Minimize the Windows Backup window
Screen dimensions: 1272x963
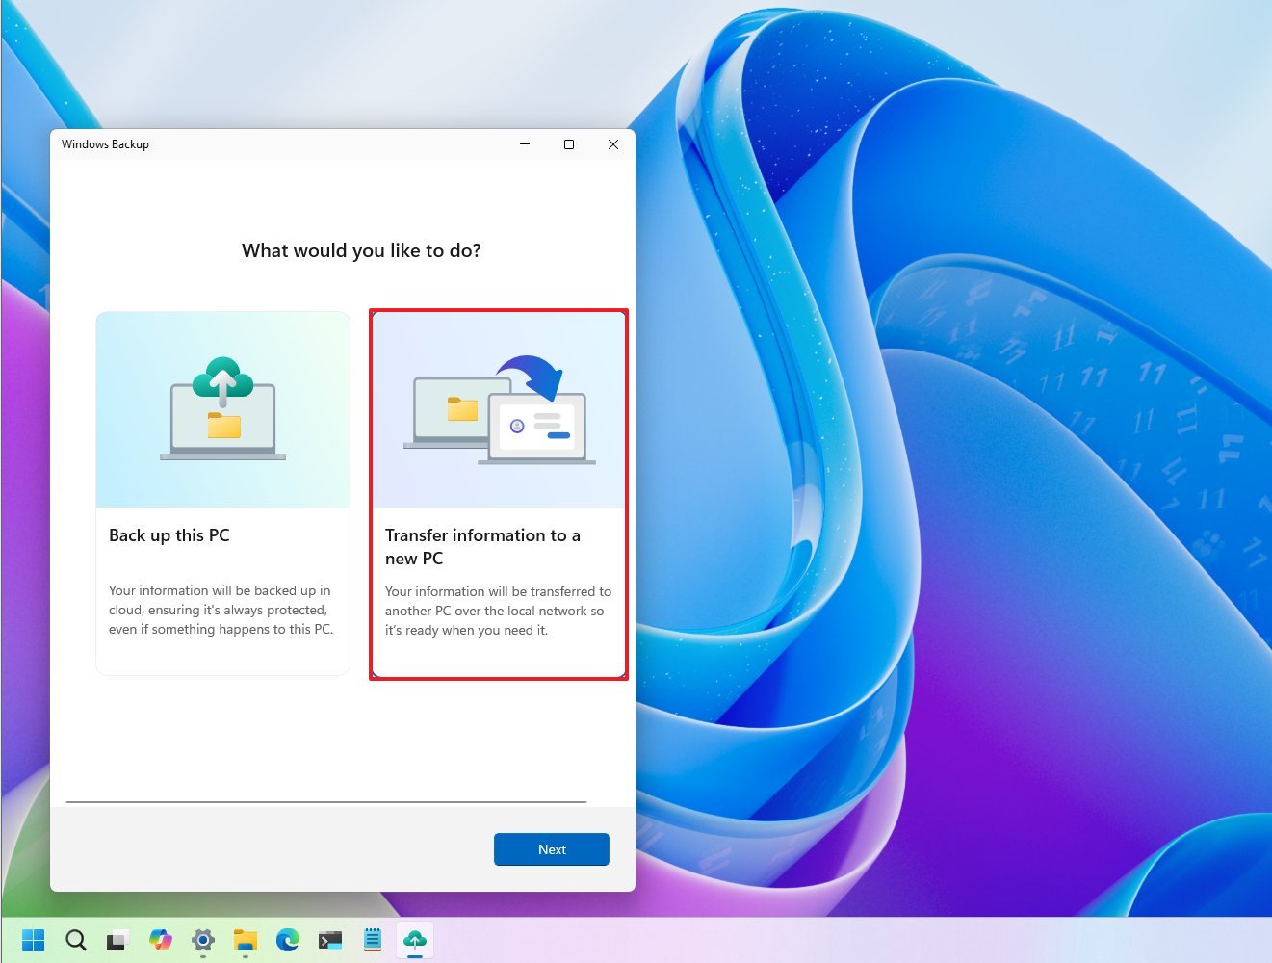(525, 144)
